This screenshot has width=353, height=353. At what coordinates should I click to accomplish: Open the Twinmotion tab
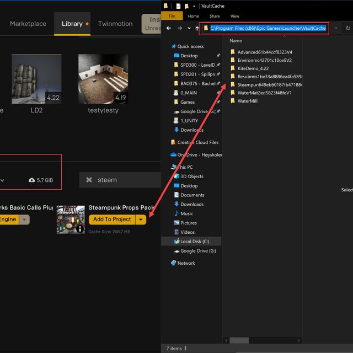115,24
